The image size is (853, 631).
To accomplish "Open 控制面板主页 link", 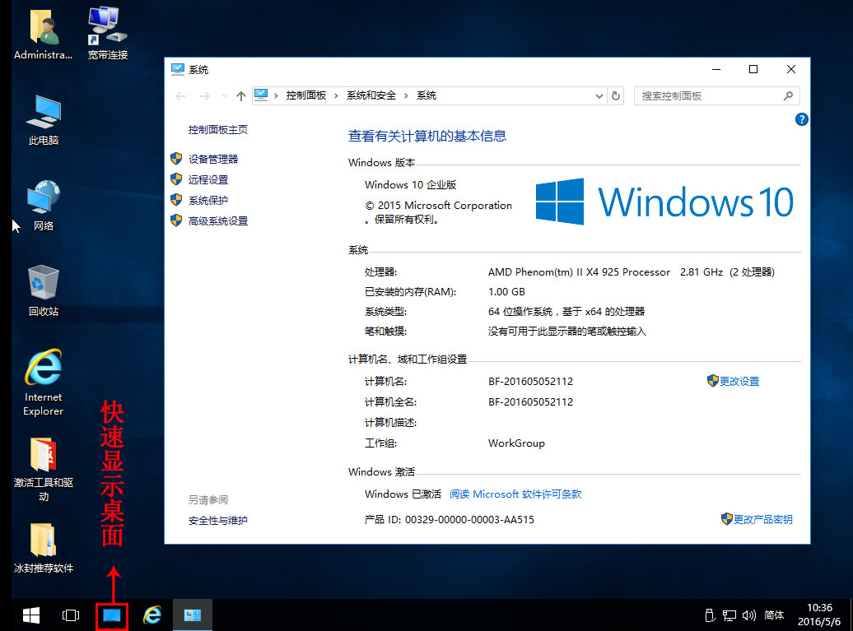I will tap(217, 129).
